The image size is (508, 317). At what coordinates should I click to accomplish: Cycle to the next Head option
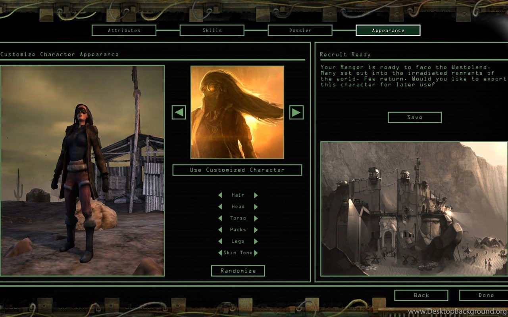coord(256,207)
